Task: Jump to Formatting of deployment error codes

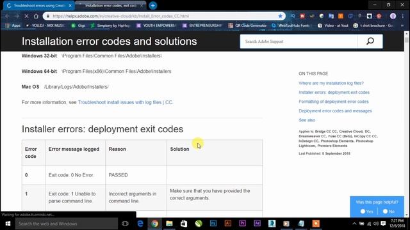Action: 333,102
